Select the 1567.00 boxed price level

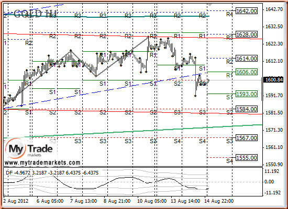pos(247,138)
